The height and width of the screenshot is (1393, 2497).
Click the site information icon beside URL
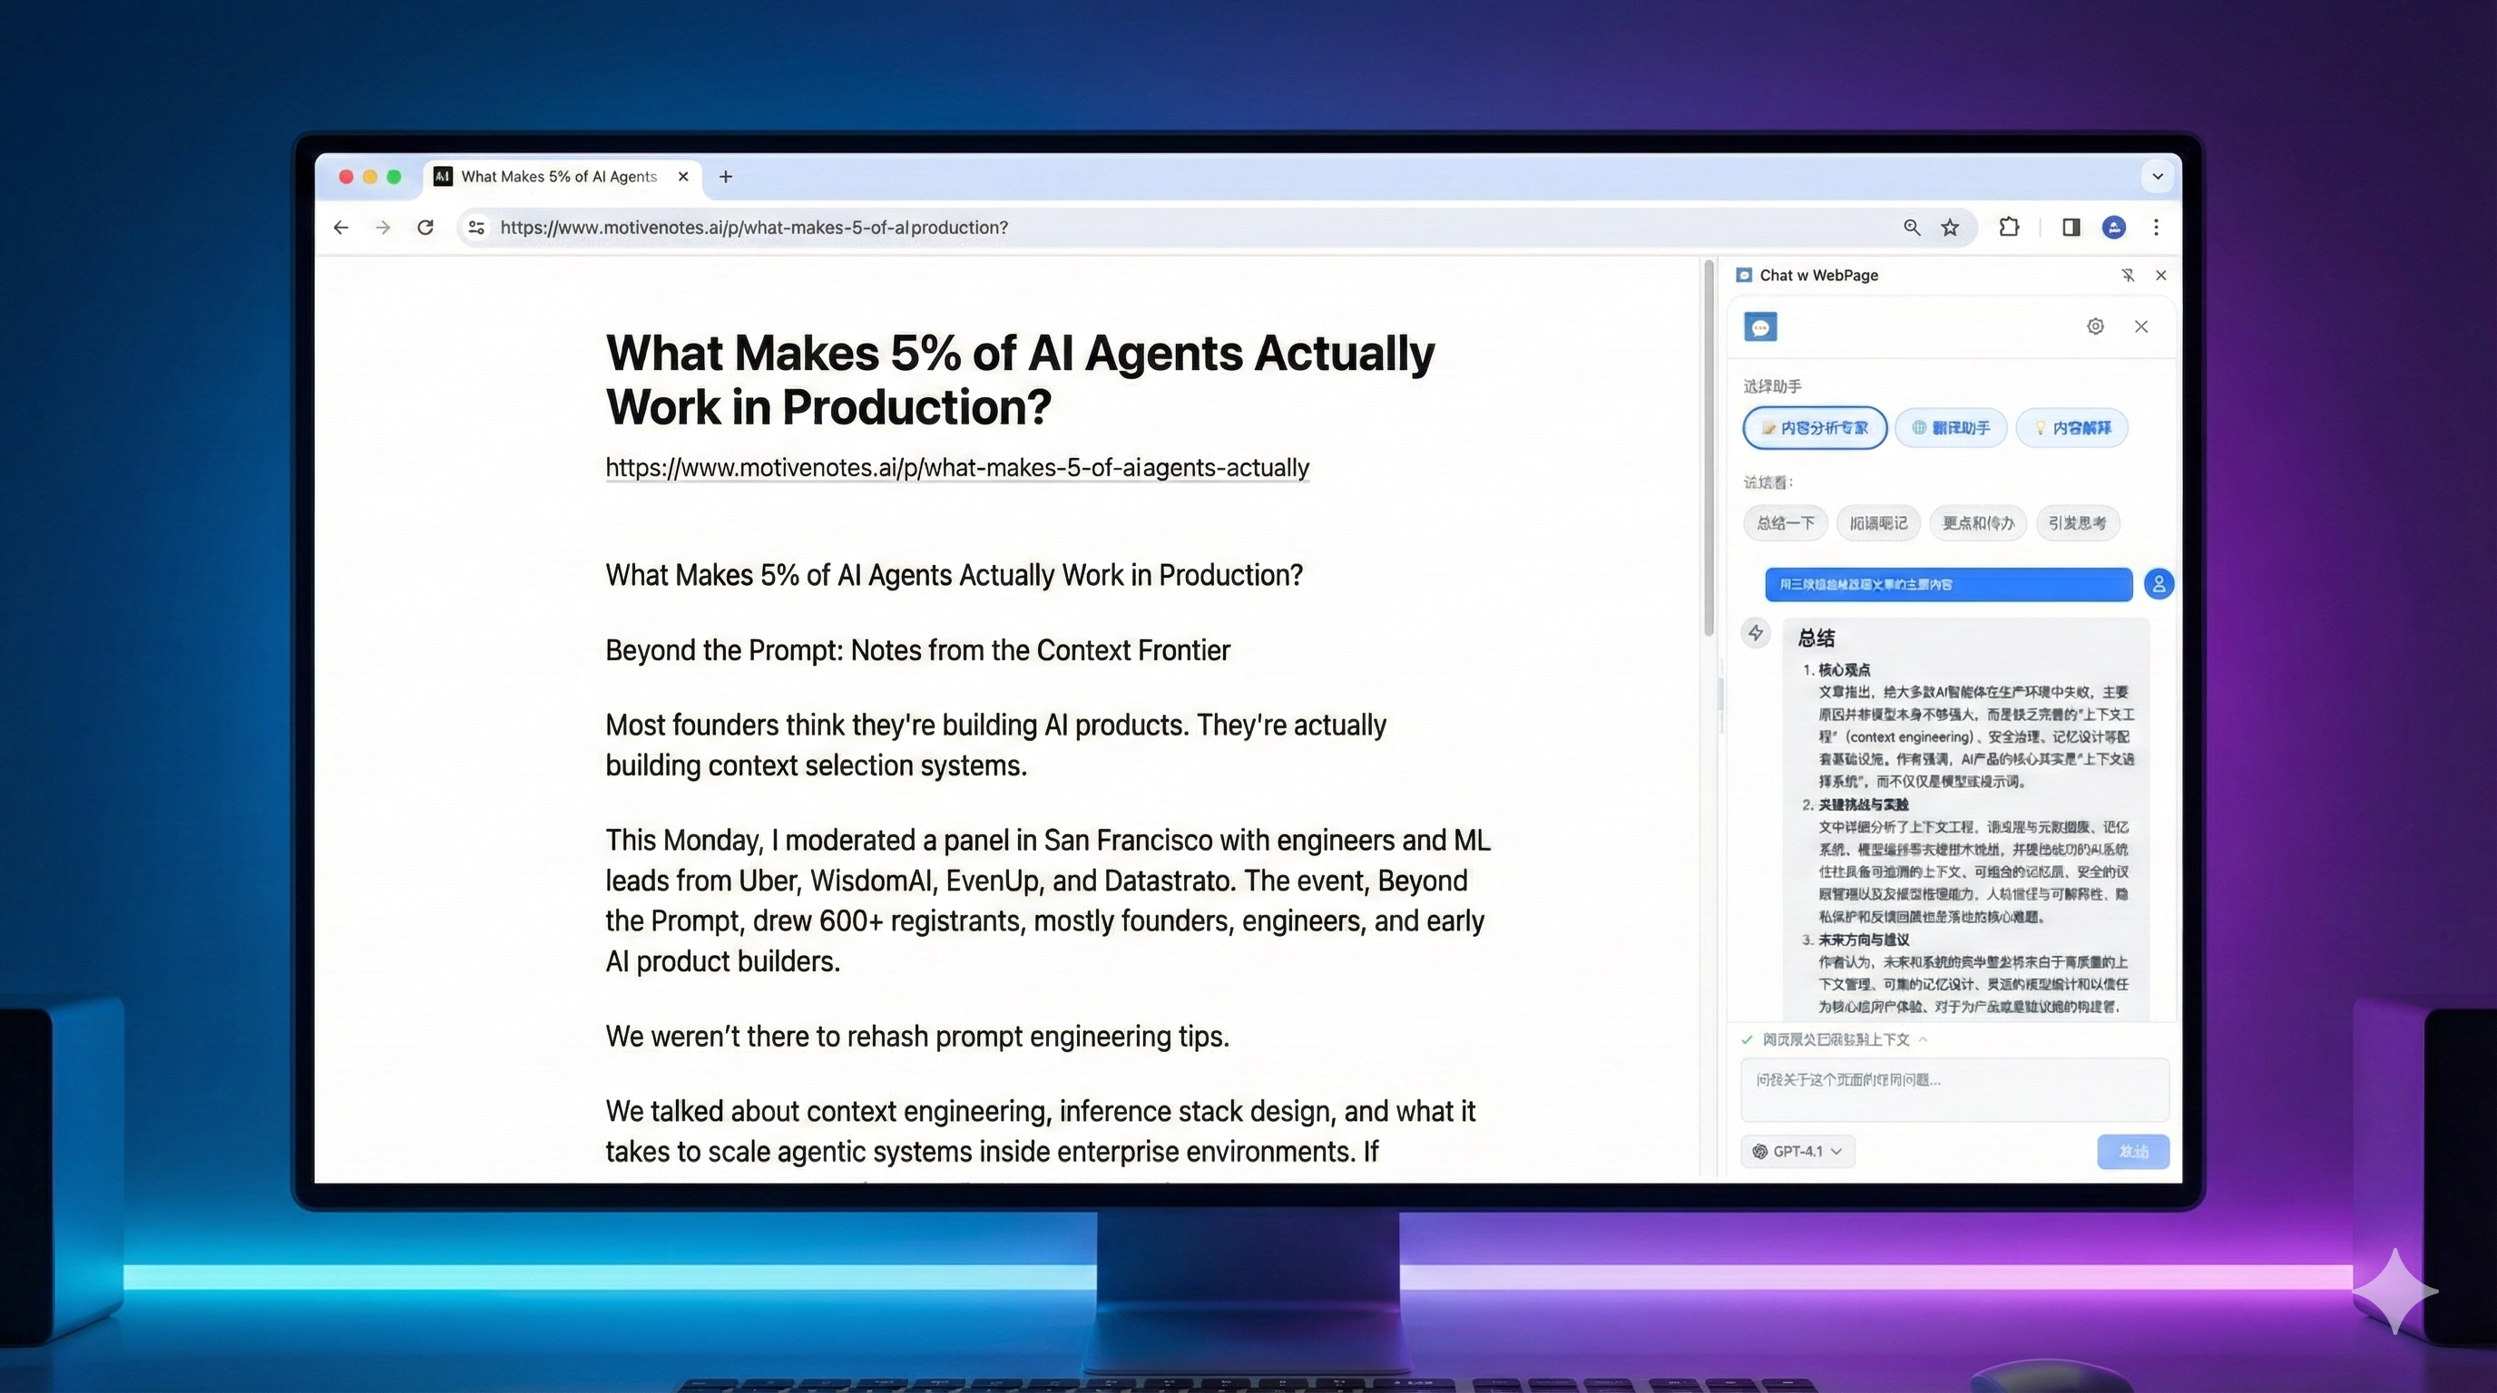click(x=476, y=227)
